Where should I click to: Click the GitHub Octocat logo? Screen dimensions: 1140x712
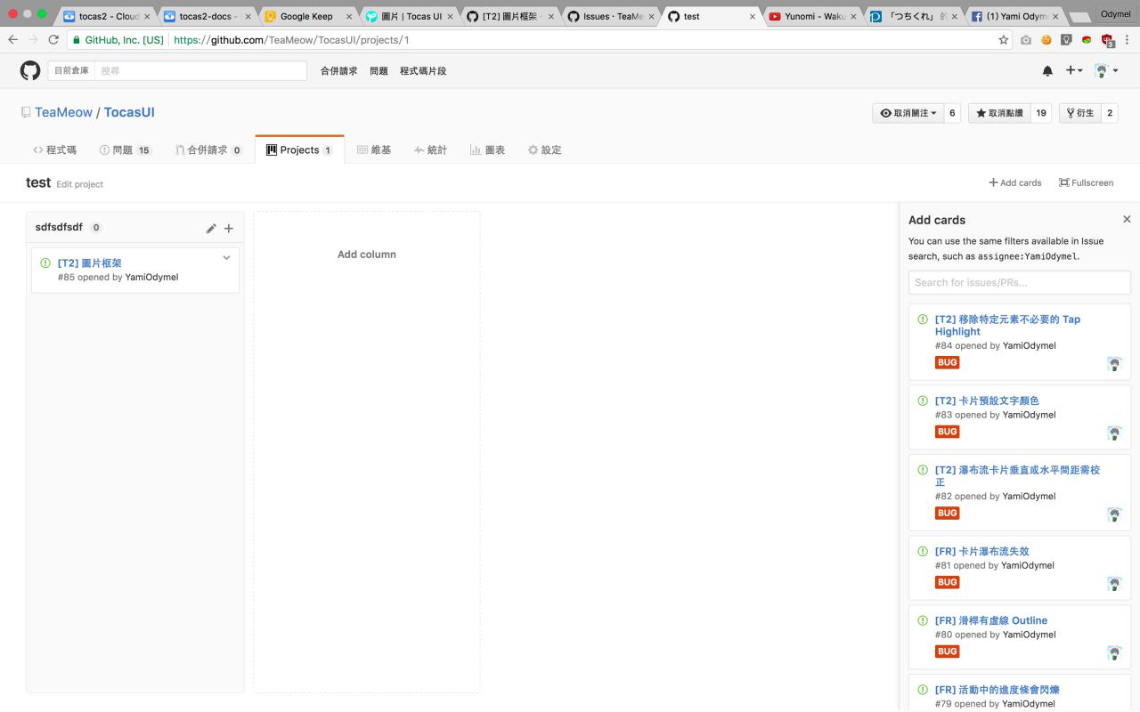(30, 71)
